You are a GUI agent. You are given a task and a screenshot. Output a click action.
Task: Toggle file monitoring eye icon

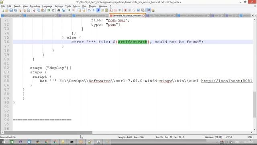point(120,10)
